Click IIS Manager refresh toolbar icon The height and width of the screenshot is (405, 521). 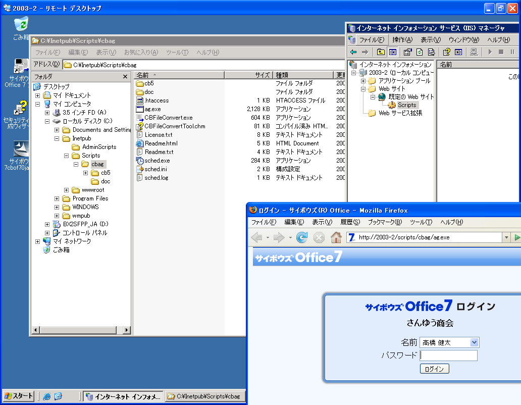click(420, 52)
